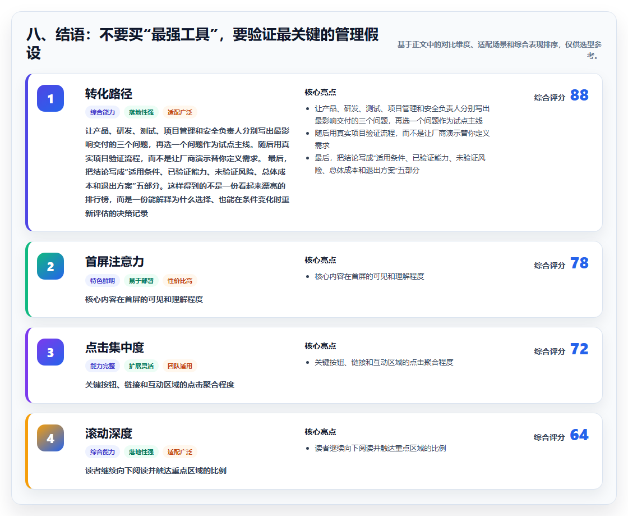
Task: Click bullet 关键按钮、链接和互动区域的点击聚合程度
Action: pyautogui.click(x=384, y=362)
